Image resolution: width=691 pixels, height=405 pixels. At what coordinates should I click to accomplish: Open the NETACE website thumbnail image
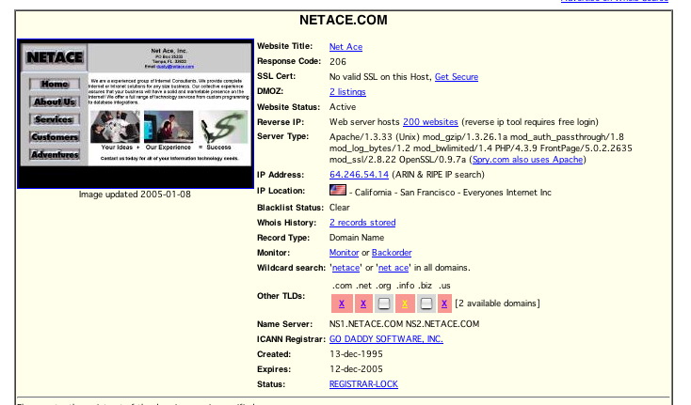(x=136, y=113)
